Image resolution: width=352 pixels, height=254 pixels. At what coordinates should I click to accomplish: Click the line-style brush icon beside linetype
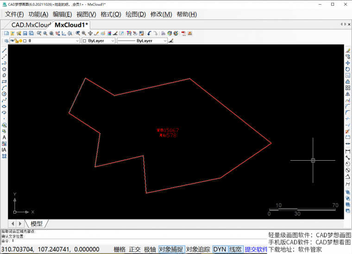point(171,41)
